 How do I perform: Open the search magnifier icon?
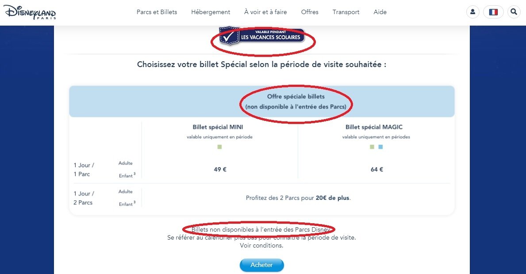click(514, 12)
